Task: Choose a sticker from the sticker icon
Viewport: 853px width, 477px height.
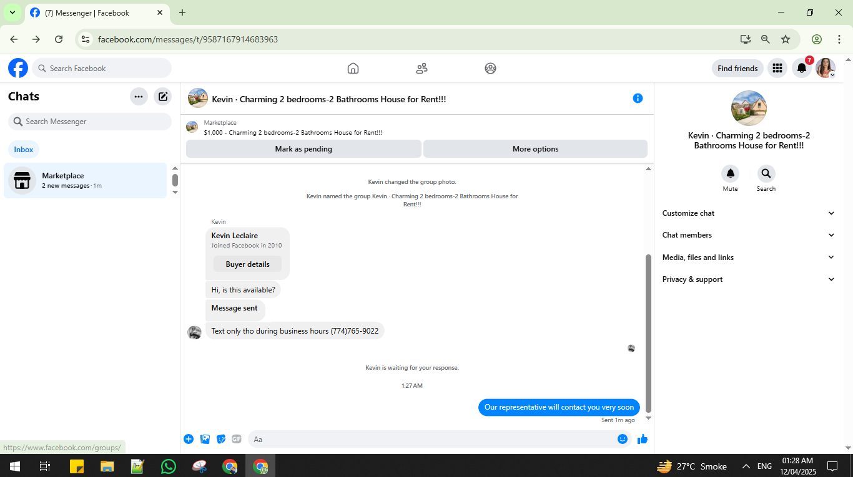Action: click(x=220, y=439)
